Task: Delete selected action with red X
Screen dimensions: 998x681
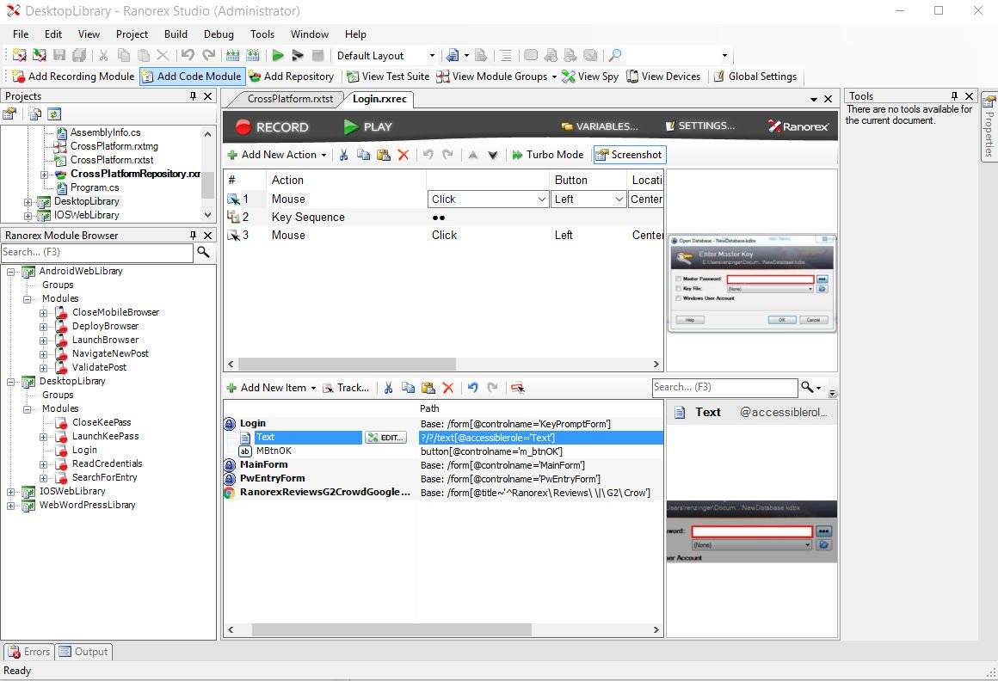Action: 403,155
